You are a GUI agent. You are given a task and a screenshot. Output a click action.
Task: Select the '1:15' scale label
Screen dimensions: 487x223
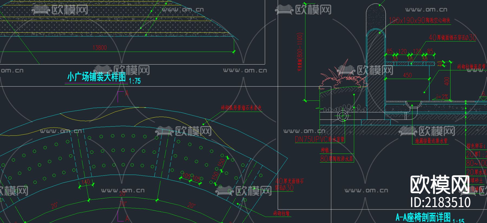click(x=458, y=221)
